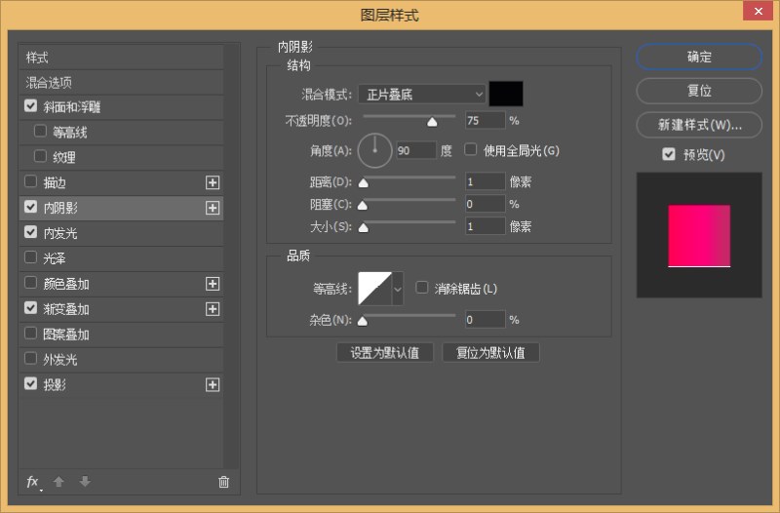Click the 距离 slider handle

tap(364, 183)
